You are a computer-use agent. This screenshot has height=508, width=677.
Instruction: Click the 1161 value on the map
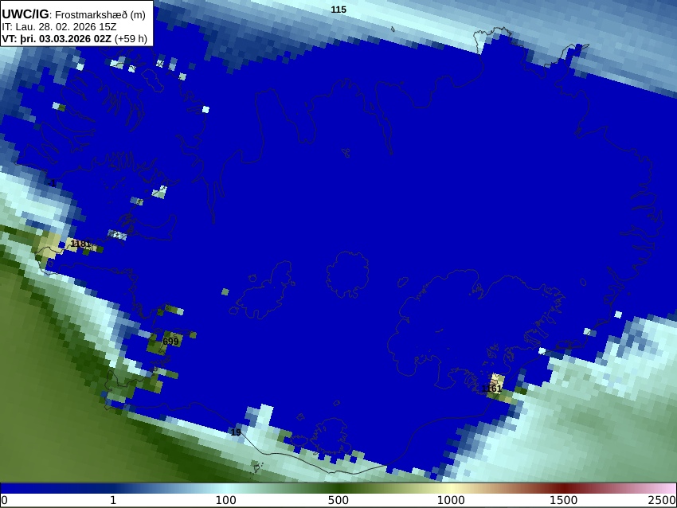pos(491,389)
